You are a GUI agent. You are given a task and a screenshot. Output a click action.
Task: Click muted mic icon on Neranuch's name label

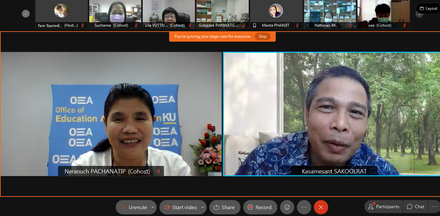click(x=158, y=171)
